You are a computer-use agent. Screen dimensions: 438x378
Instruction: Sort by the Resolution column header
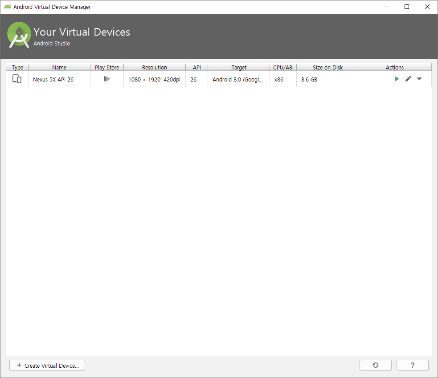[x=155, y=67]
